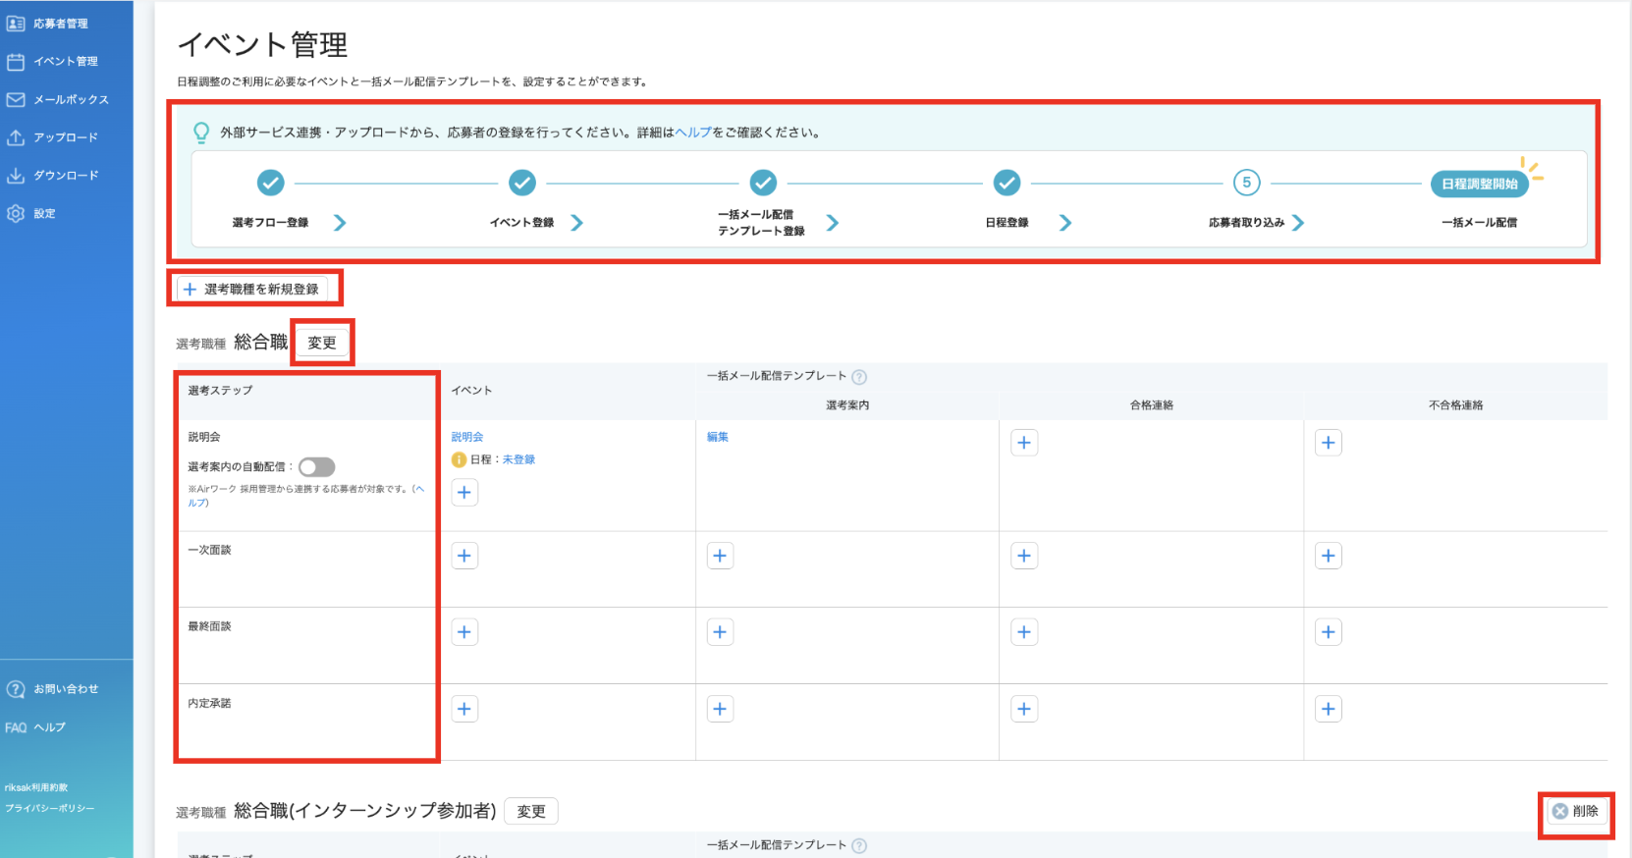Image resolution: width=1632 pixels, height=858 pixels.
Task: Click the お問い合わせ sidebar item
Action: [x=52, y=689]
